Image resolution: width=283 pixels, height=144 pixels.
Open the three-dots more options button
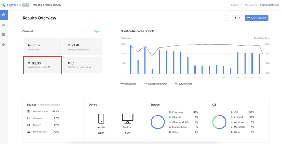point(227,18)
